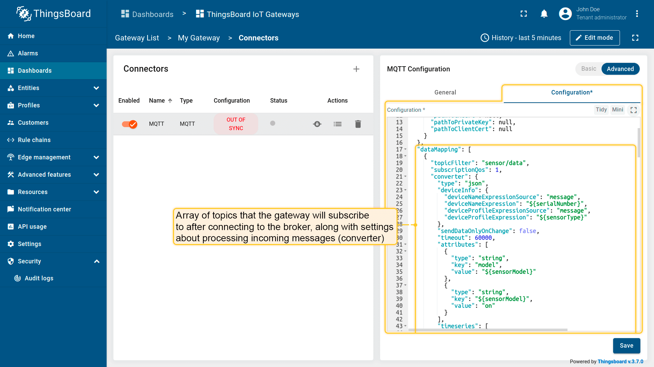Expand the Profiles menu chevron
Viewport: 654px width, 367px height.
(x=96, y=105)
